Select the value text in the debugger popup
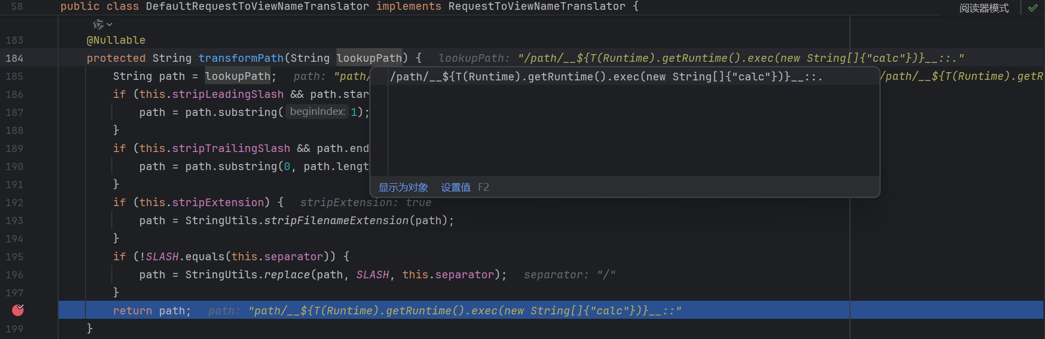 [606, 77]
